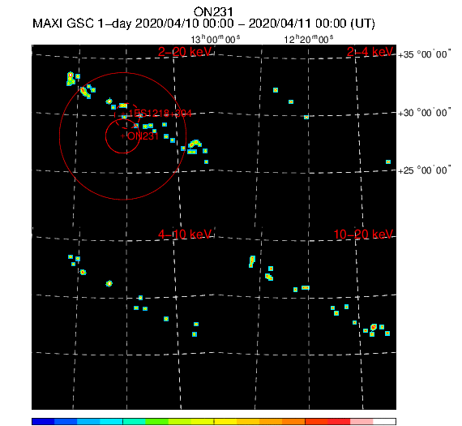Select the 2-4 keV band label
462x426 pixels.
pos(370,52)
